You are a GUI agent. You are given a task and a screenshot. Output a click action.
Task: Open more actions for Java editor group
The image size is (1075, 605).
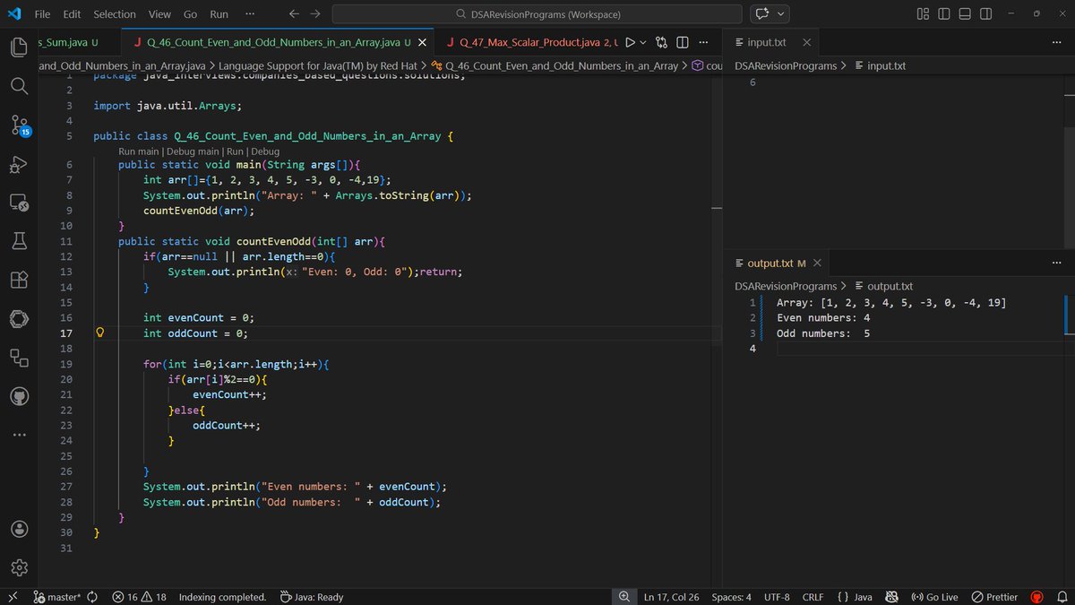click(x=703, y=42)
